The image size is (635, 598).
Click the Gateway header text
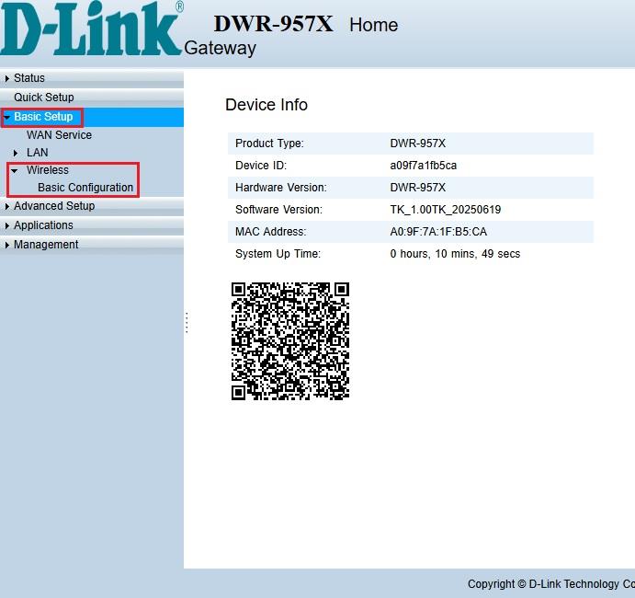click(220, 48)
